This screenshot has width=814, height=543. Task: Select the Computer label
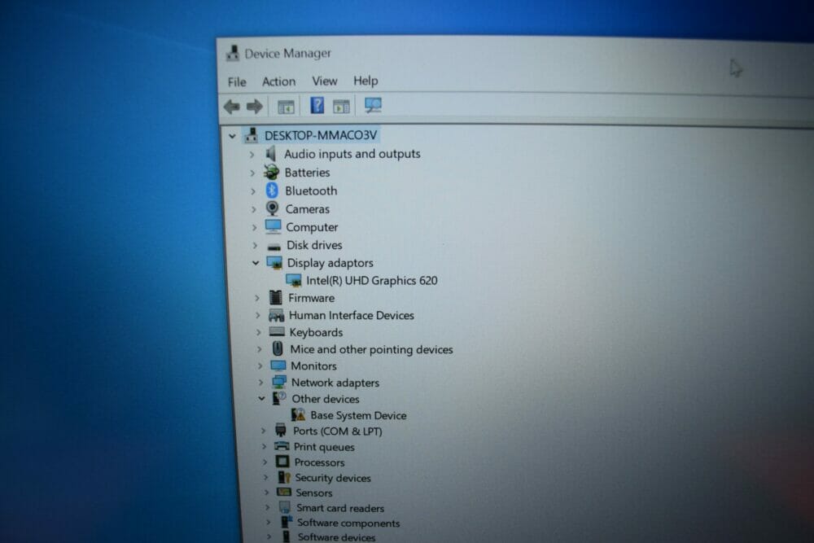(x=312, y=227)
